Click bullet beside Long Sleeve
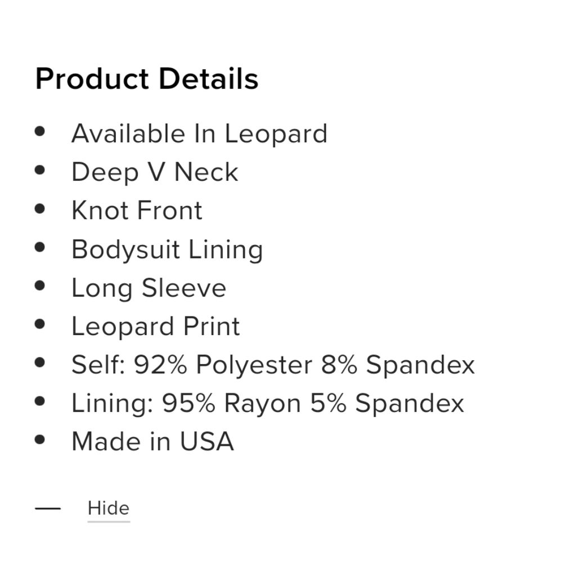This screenshot has width=562, height=563. pos(40,285)
